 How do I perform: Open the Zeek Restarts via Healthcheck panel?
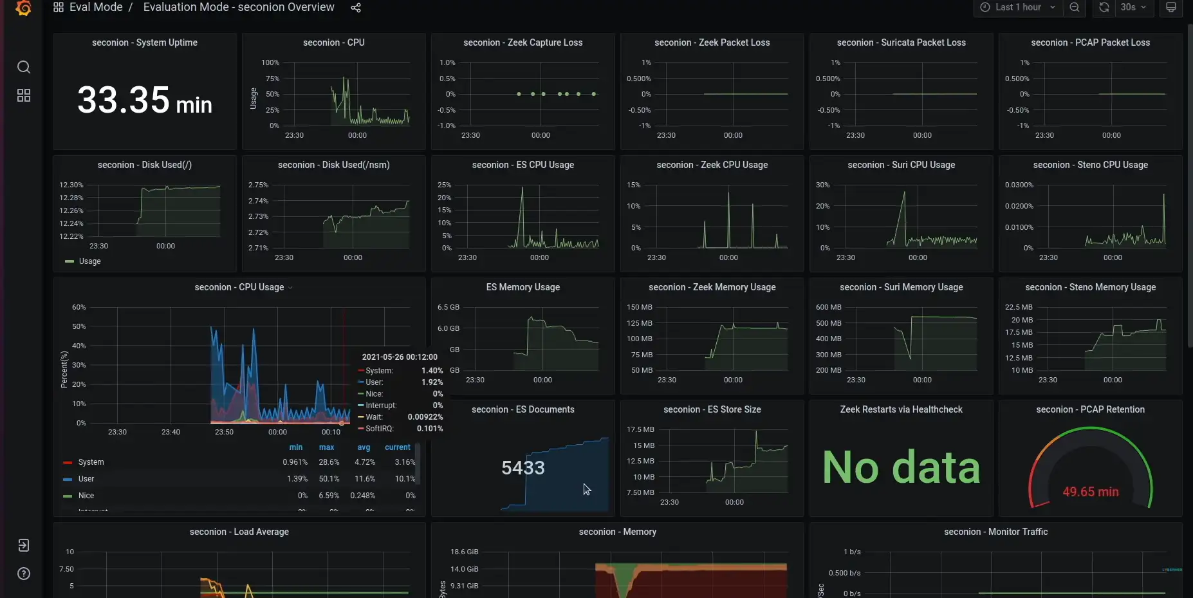click(901, 410)
